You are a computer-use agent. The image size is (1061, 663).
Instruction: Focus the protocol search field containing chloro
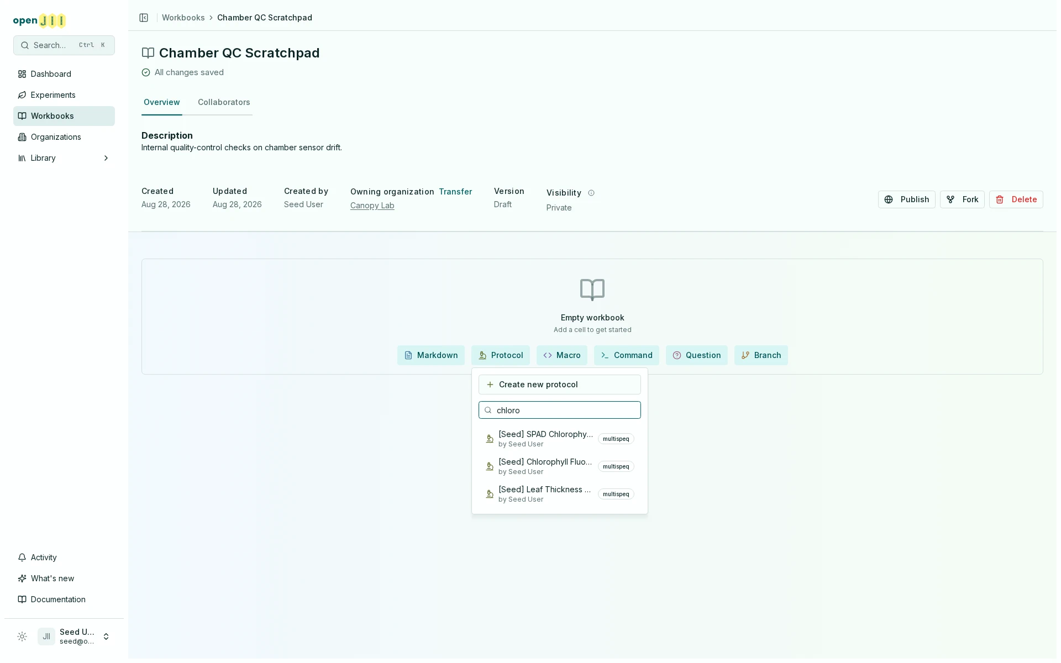point(559,410)
